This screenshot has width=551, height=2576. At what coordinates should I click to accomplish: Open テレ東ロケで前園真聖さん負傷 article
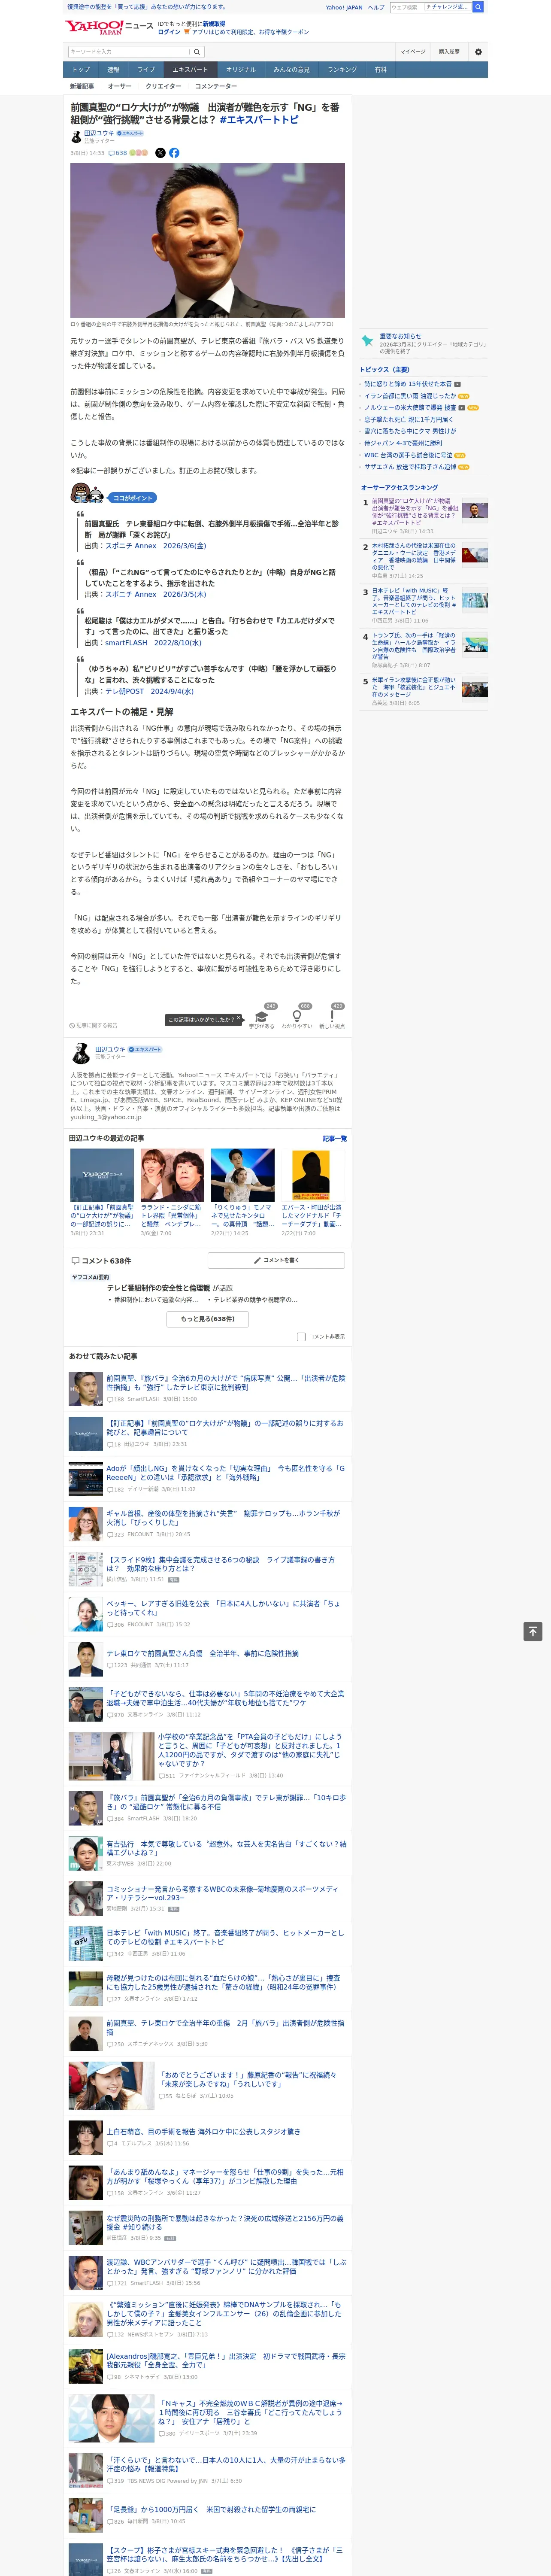point(202,1653)
